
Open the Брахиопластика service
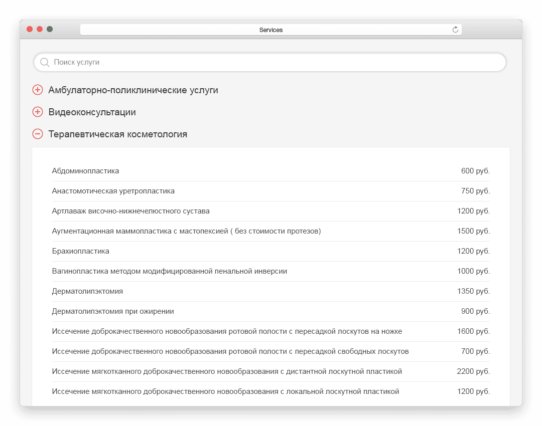[80, 251]
